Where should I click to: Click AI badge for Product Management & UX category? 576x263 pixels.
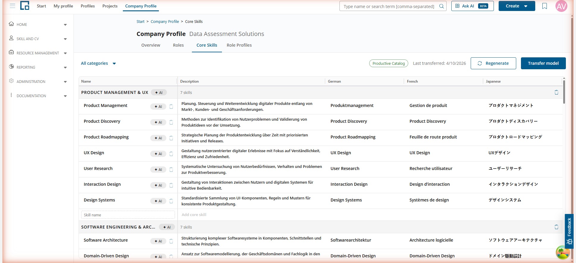click(159, 92)
